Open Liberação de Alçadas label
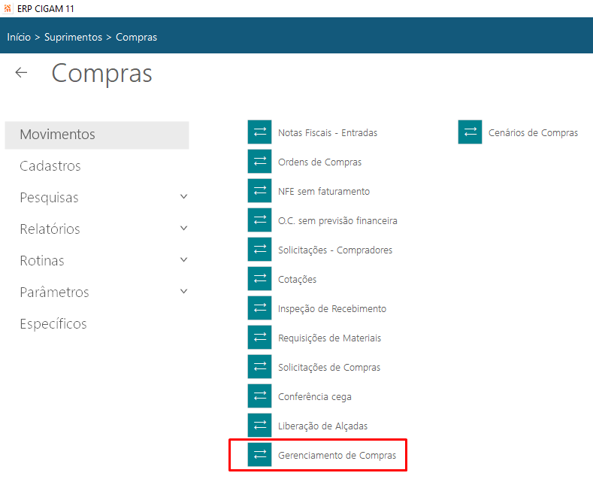The height and width of the screenshot is (479, 593). tap(322, 426)
